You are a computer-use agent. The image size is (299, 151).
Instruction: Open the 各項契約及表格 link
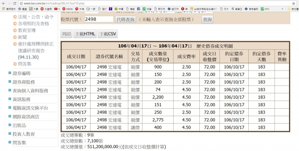(x=34, y=24)
